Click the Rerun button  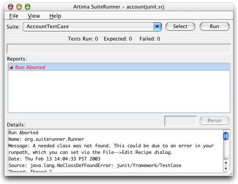(x=214, y=121)
